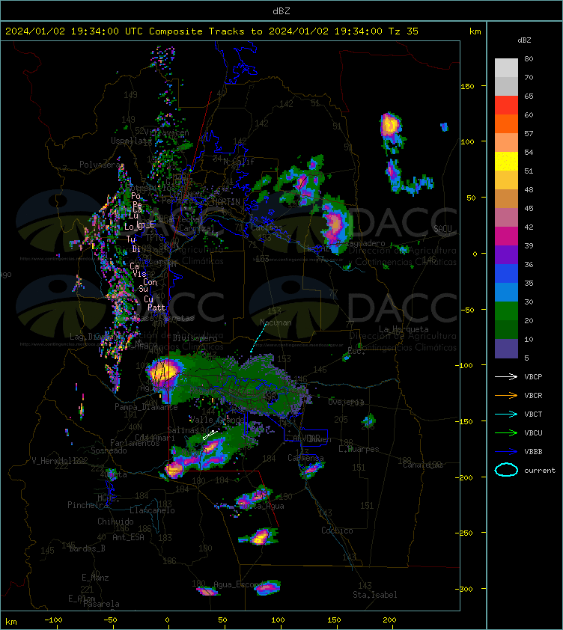Click the 'current' legend label
This screenshot has width=563, height=630.
540,470
